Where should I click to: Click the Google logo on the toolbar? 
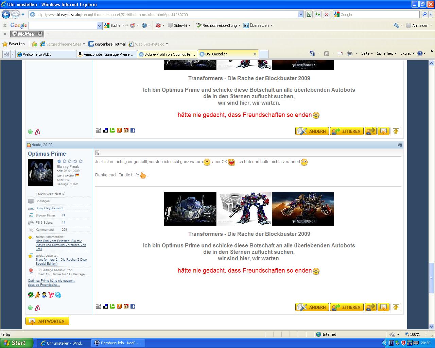pyautogui.click(x=19, y=25)
